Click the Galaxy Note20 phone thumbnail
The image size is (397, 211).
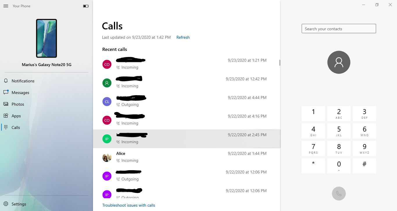[47, 38]
